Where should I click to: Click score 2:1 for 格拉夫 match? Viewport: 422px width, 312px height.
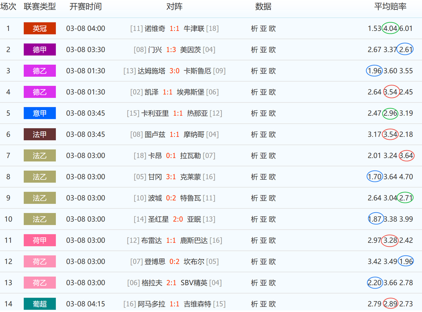171,283
